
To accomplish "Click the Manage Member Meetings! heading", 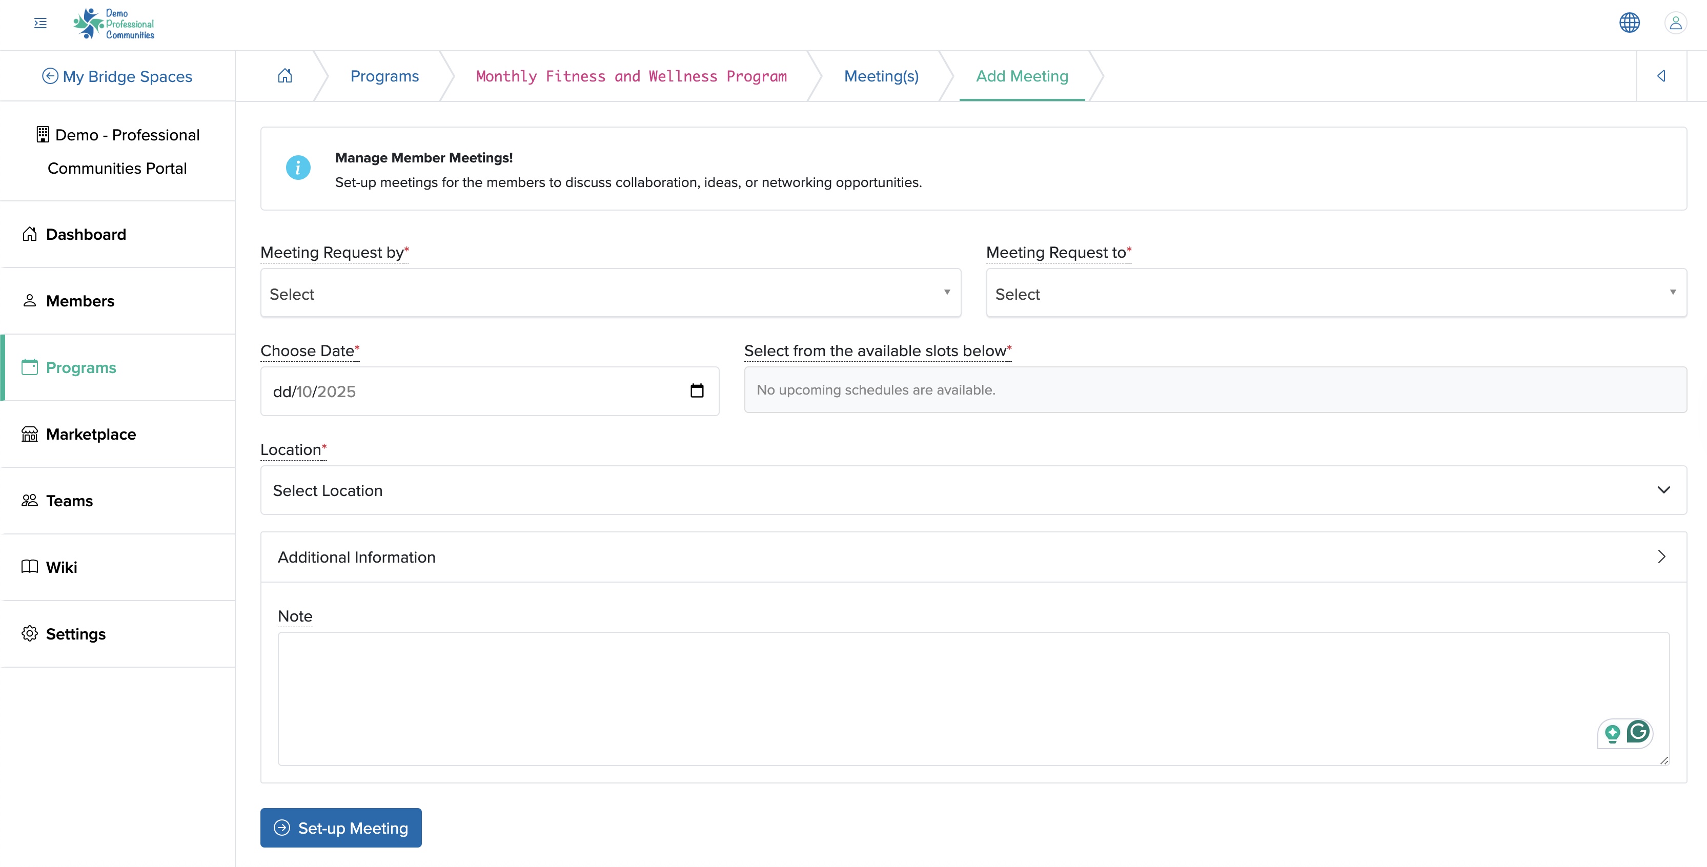I will pos(424,158).
